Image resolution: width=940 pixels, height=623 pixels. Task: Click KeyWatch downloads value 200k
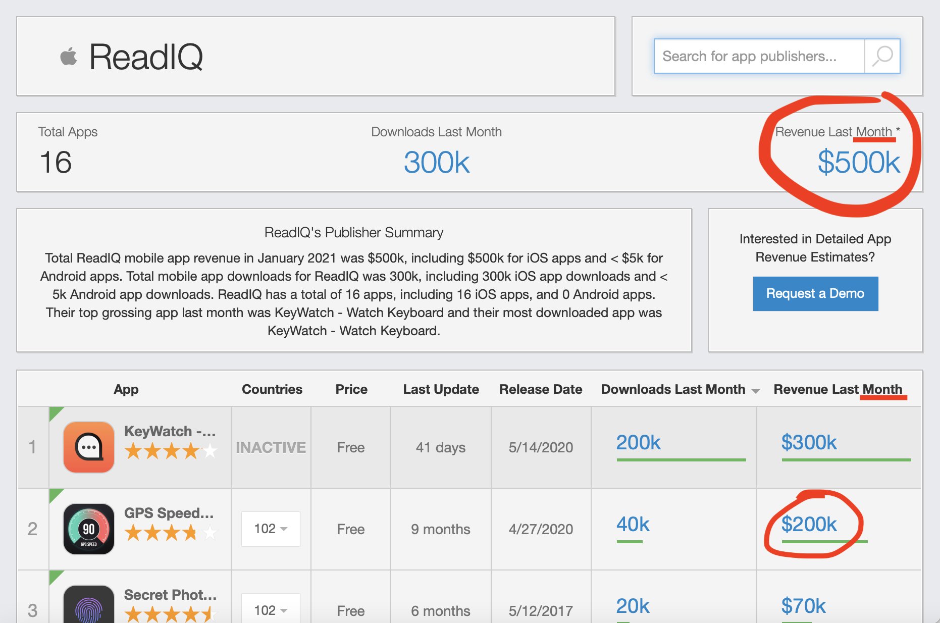pos(638,442)
